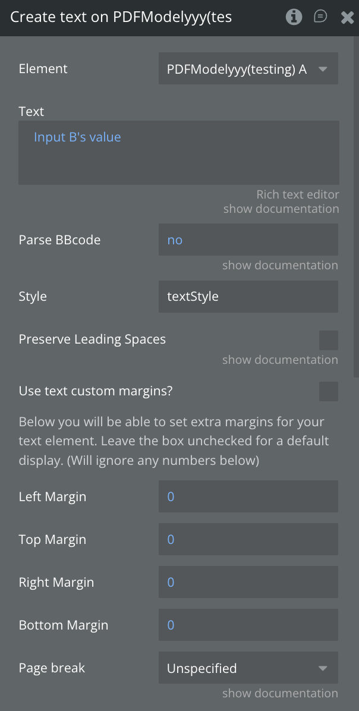Edit the Bottom Margin field
Screen dimensions: 359x711
click(x=248, y=625)
